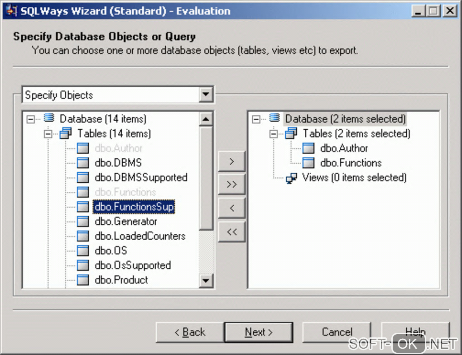Click the Tables folder icon in left tree

(65, 133)
